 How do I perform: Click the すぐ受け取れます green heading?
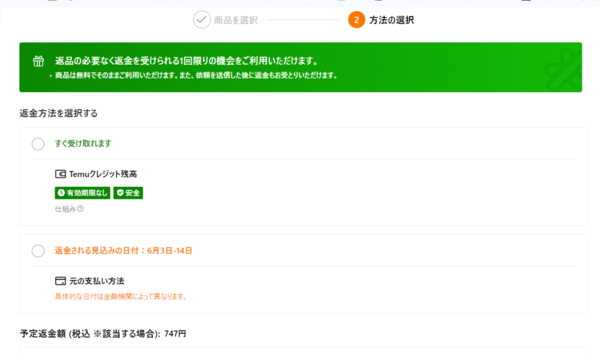tap(83, 144)
